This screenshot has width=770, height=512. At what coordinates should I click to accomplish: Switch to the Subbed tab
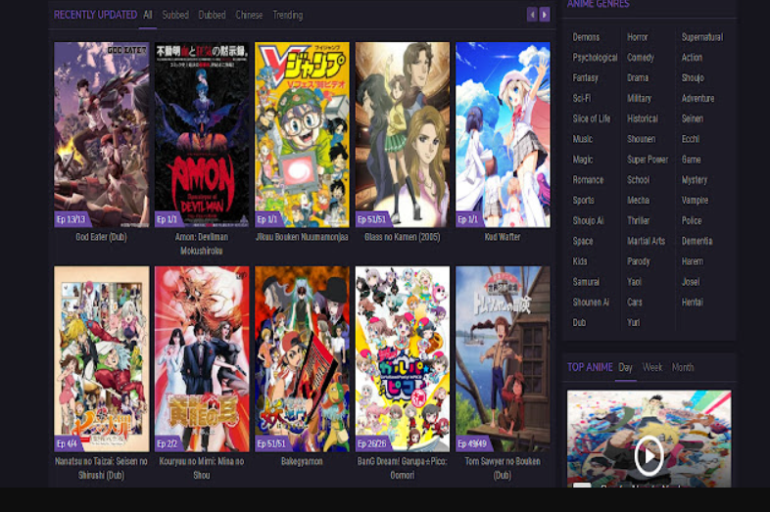point(175,16)
